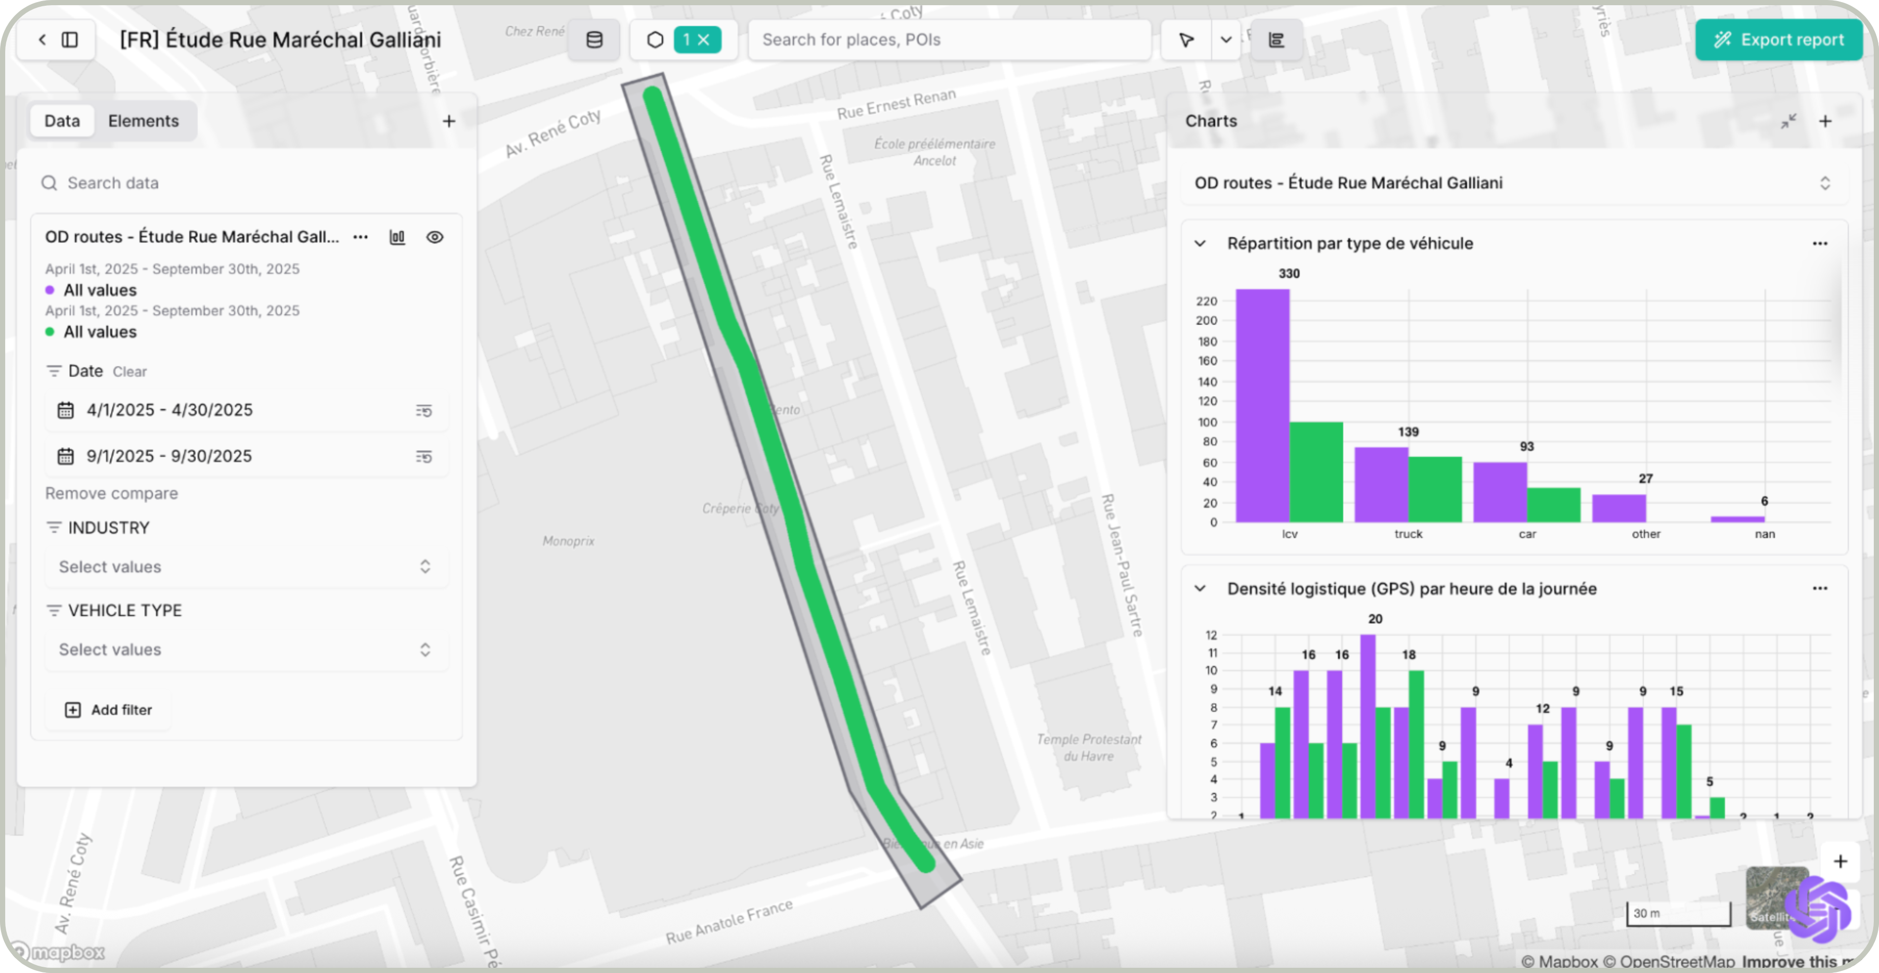
Task: Click the back arrow beside project title
Action: (x=42, y=40)
